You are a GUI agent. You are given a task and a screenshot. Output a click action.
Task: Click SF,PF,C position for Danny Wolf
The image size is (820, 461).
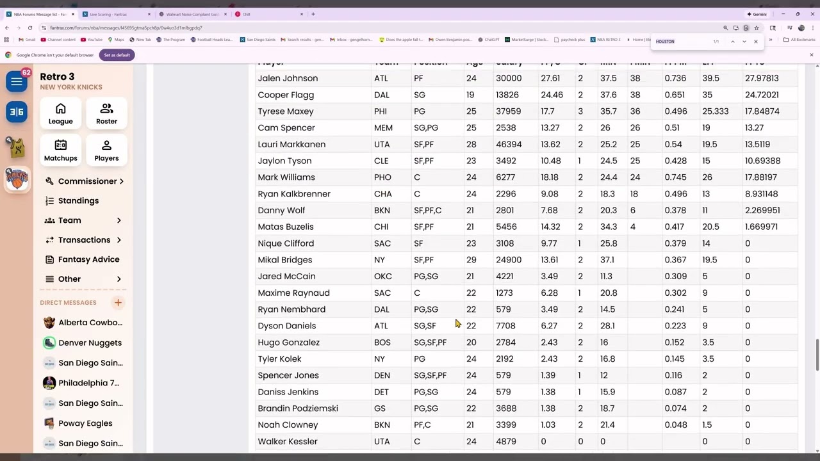click(427, 210)
